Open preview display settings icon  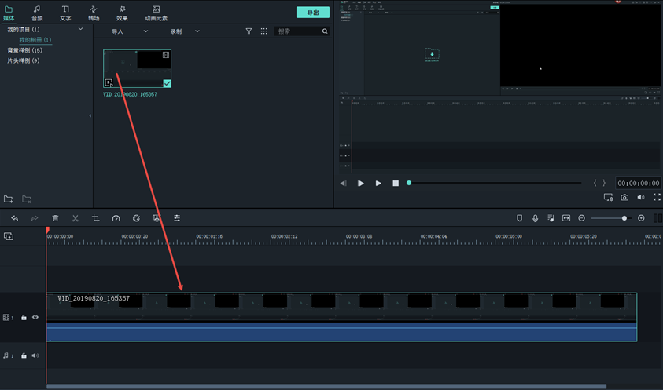[609, 197]
